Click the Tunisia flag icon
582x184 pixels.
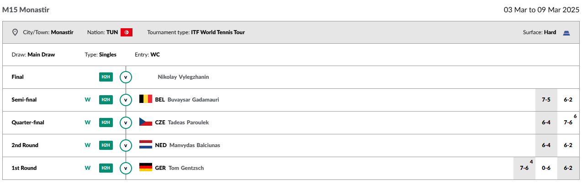coord(127,32)
